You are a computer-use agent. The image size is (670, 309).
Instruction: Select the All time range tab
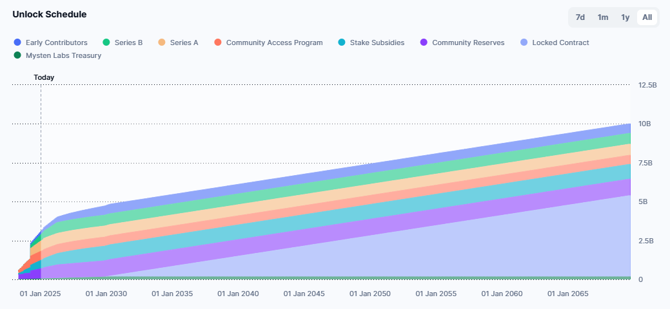pos(647,17)
